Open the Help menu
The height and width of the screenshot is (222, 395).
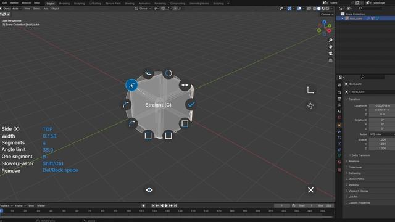pyautogui.click(x=36, y=3)
